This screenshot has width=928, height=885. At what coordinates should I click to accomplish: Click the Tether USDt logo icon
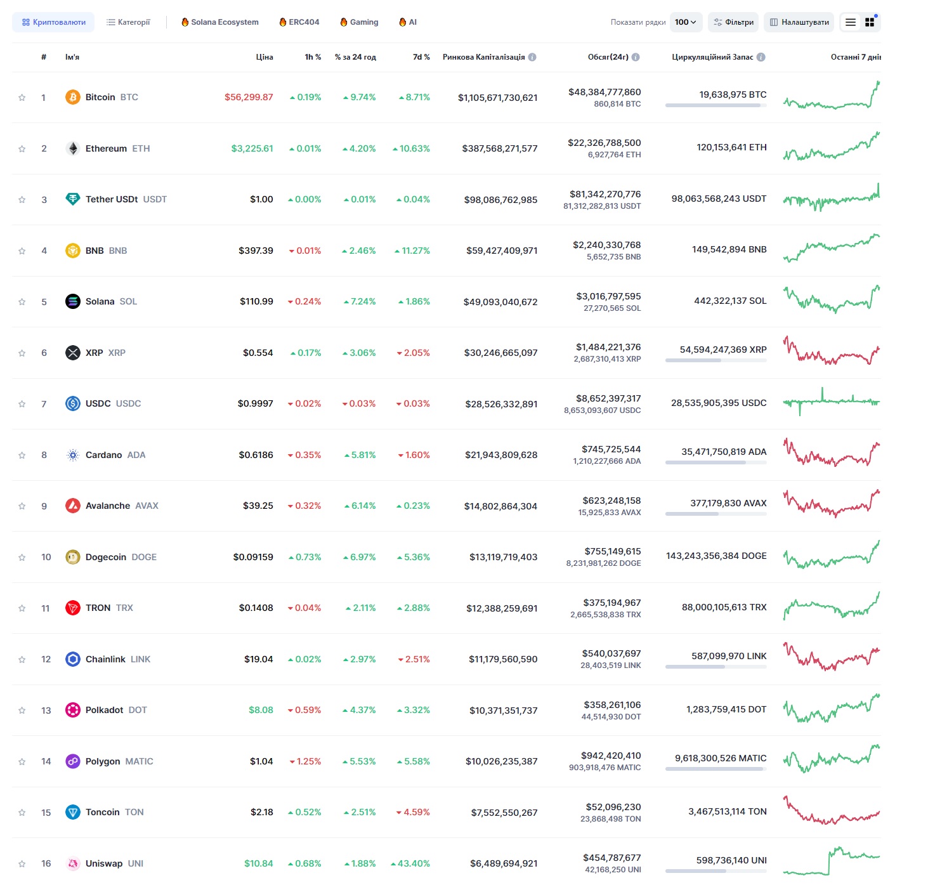[73, 199]
